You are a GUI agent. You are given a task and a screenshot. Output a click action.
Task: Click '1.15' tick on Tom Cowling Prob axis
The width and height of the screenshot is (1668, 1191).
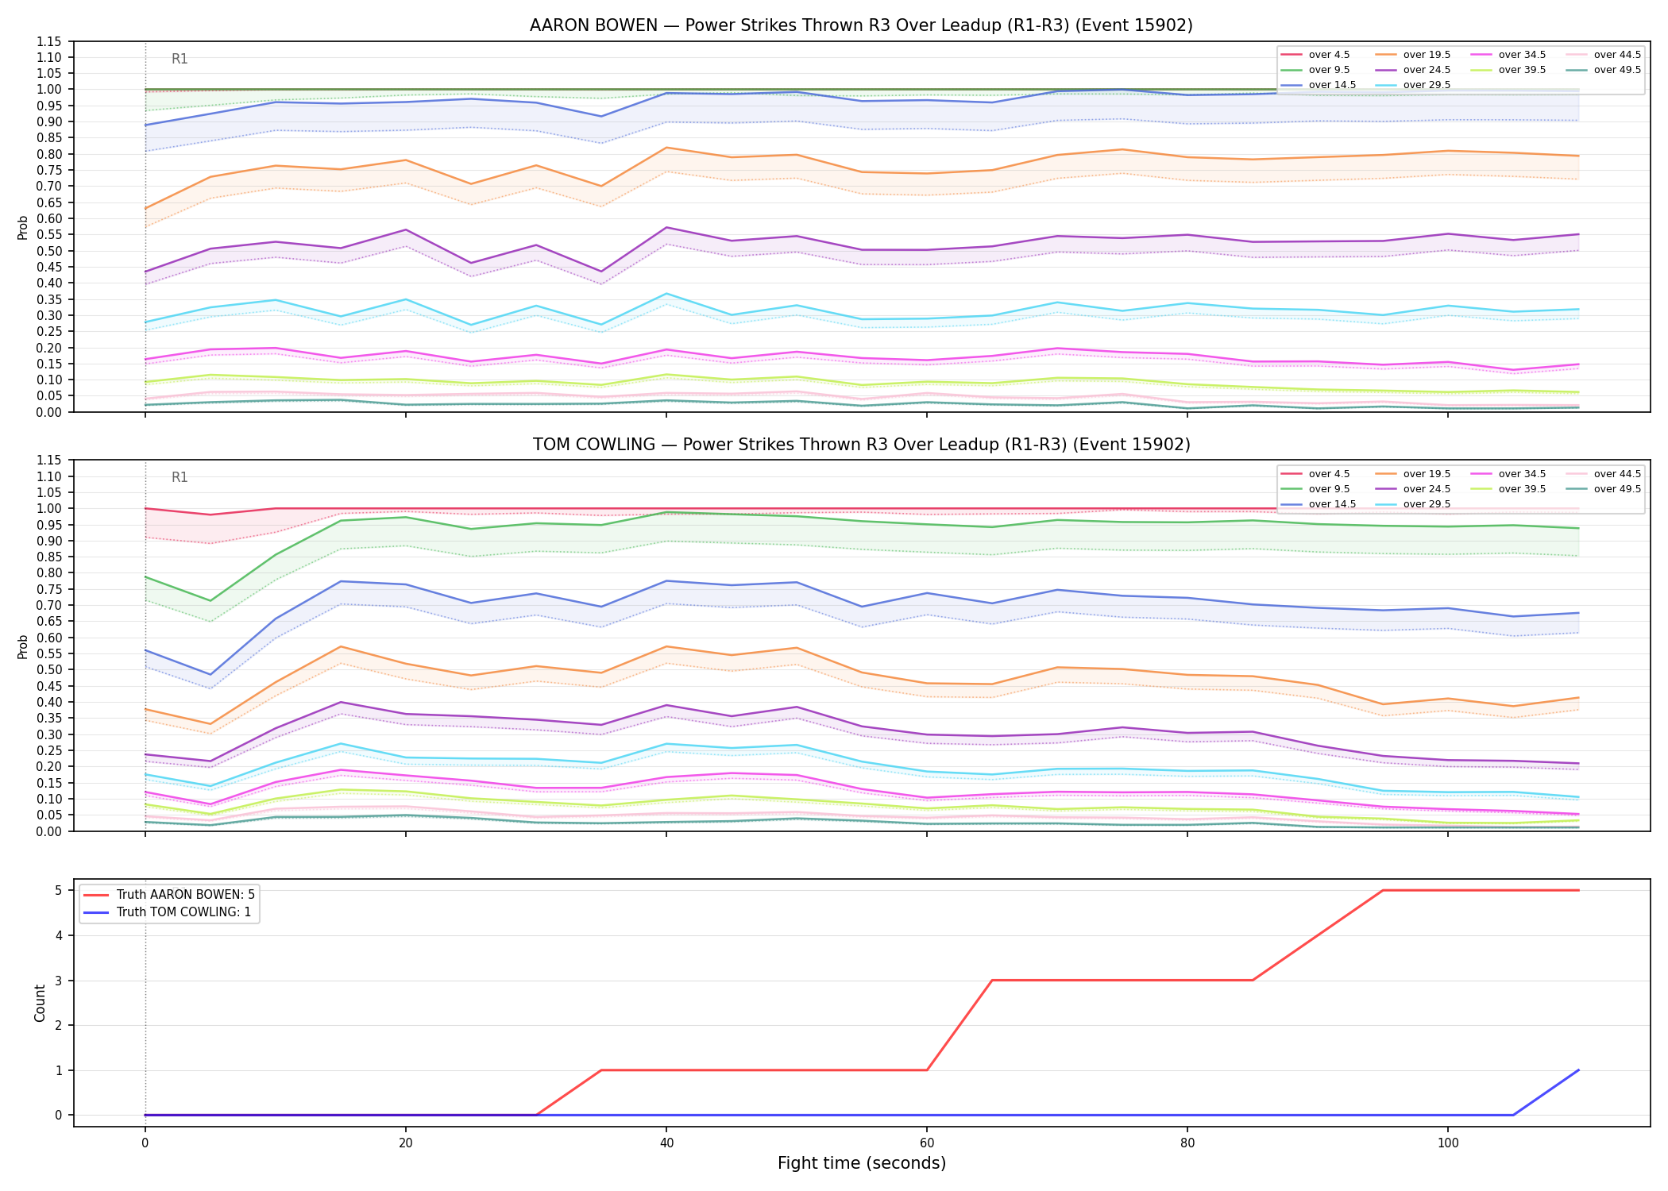(49, 461)
